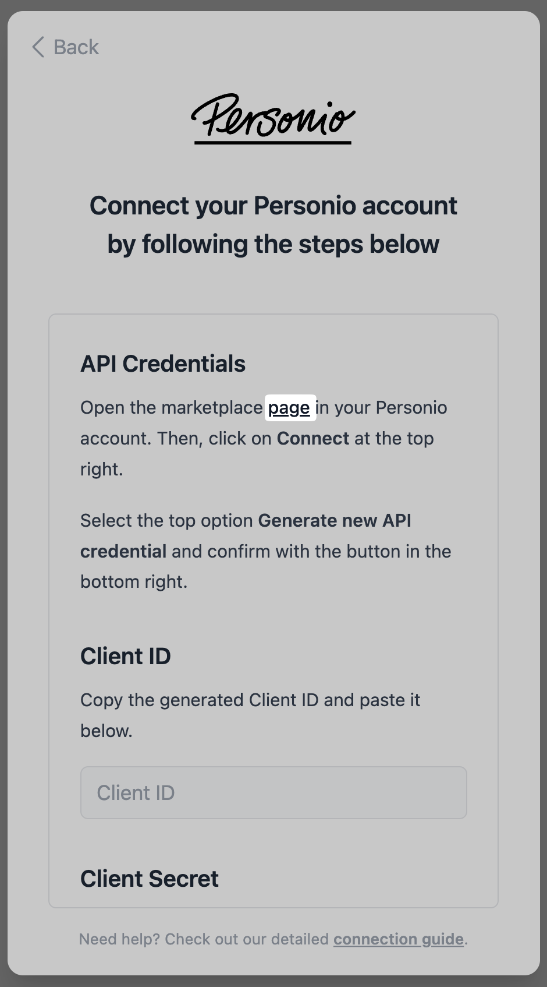Click the Personio handwritten logo
The width and height of the screenshot is (547, 987).
coord(273,118)
